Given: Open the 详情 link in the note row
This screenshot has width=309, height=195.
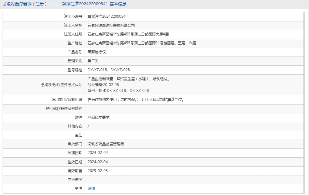Looking at the screenshot, I should (x=91, y=188).
